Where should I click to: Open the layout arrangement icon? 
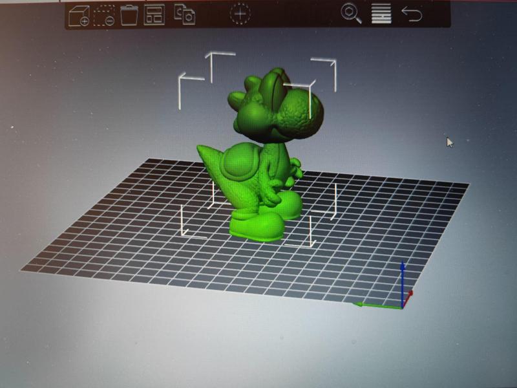point(154,15)
